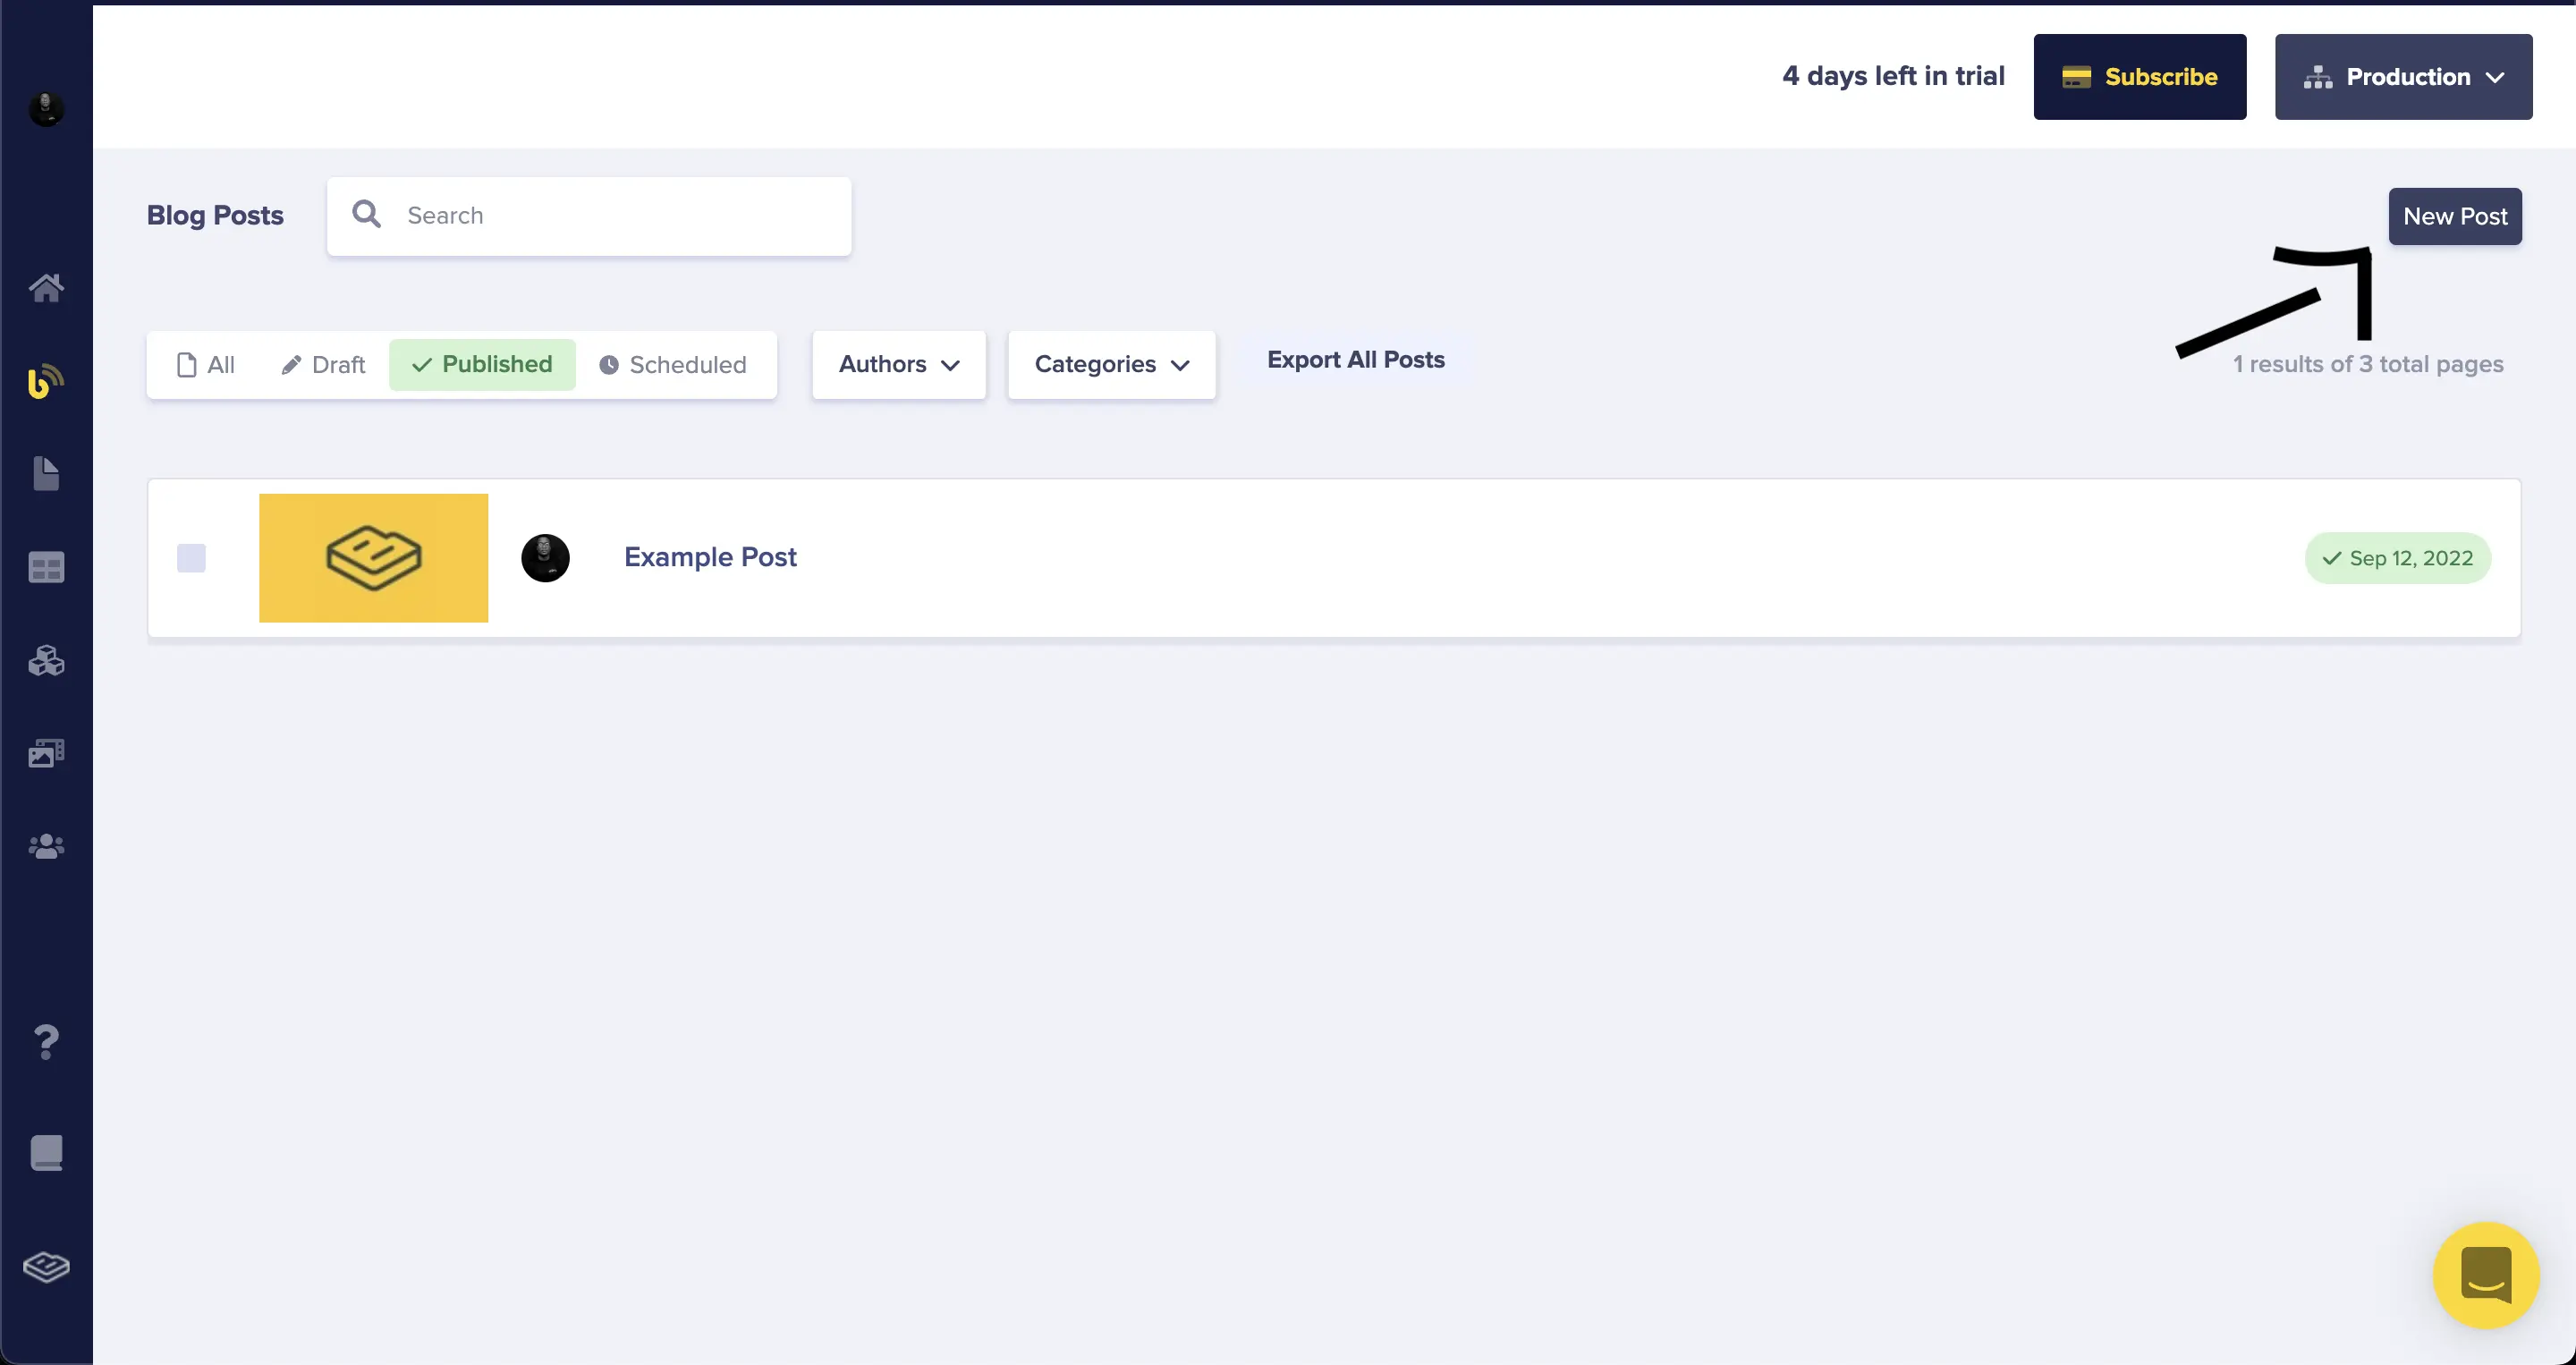Open the chat support widget
Screen dimensions: 2576x1365
2485,1275
